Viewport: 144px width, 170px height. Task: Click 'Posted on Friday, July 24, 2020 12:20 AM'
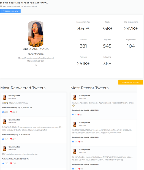click(x=16, y=159)
